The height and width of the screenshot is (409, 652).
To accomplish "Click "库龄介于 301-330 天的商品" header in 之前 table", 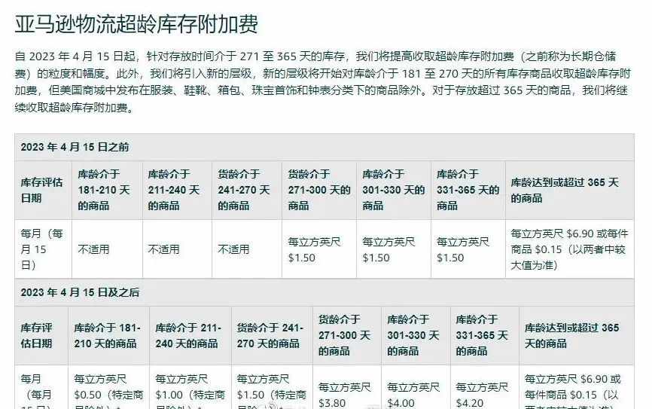I will click(394, 190).
